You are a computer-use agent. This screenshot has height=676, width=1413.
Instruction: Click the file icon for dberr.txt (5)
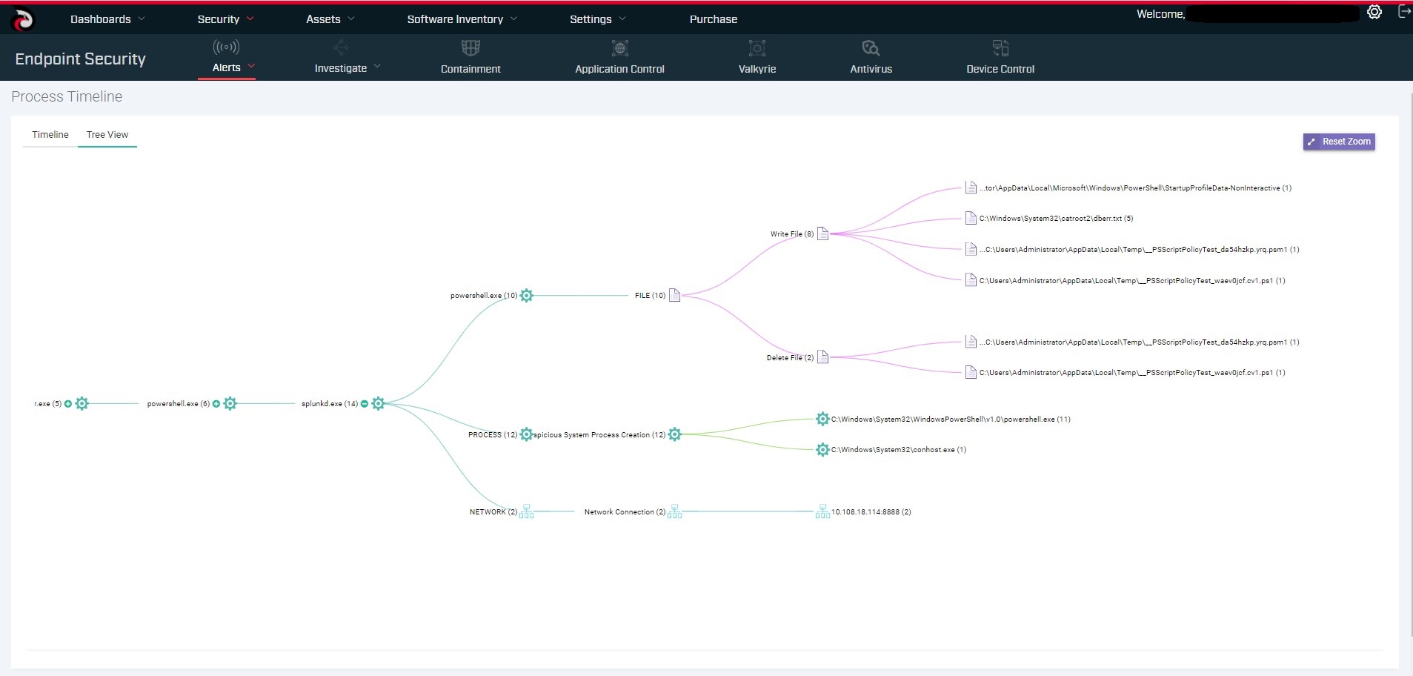(971, 219)
